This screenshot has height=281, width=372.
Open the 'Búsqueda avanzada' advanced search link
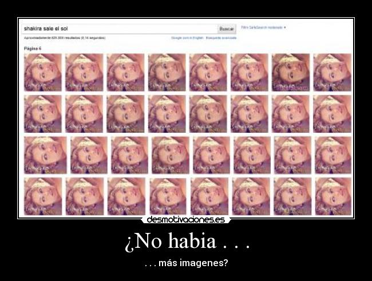point(221,38)
